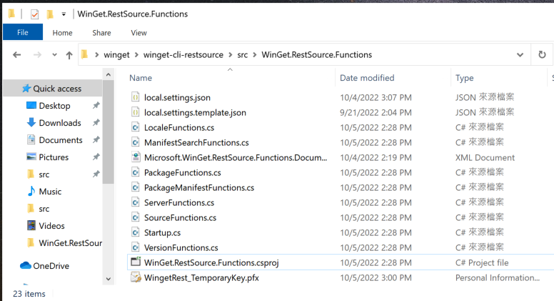Select PackageFunctions.cs file

tap(182, 172)
